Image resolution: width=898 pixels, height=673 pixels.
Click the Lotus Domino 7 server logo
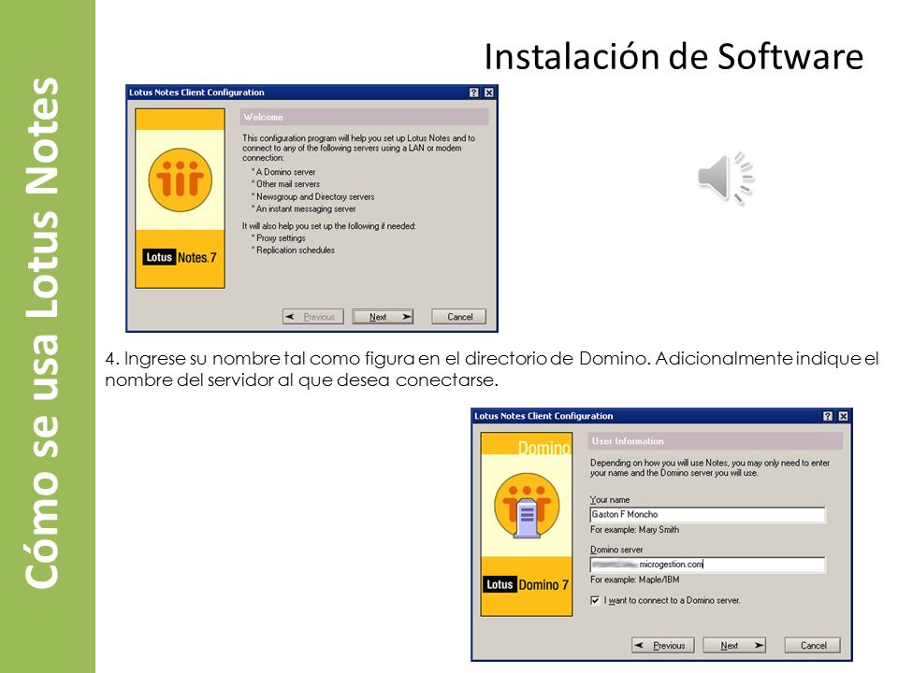click(x=527, y=506)
